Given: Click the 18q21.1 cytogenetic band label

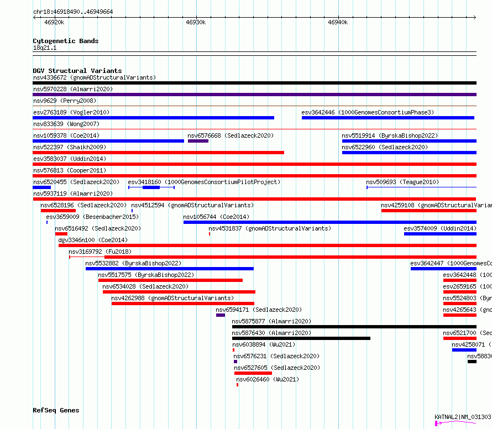Looking at the screenshot, I should tap(45, 48).
